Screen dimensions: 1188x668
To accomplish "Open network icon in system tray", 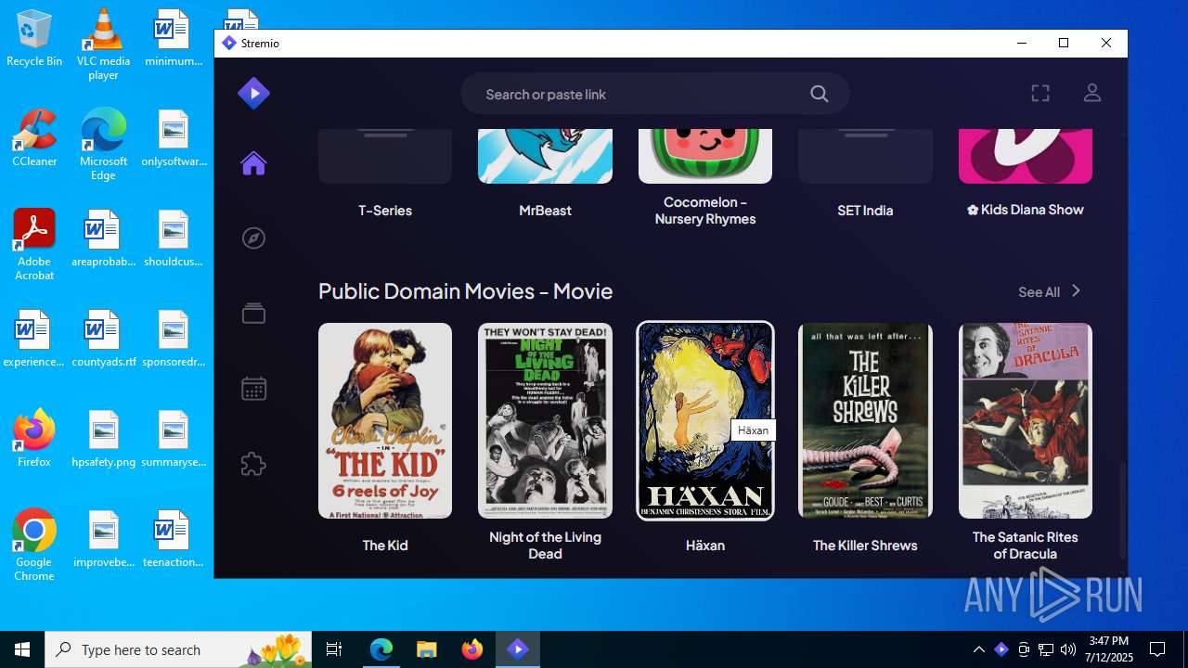I will tap(1046, 649).
